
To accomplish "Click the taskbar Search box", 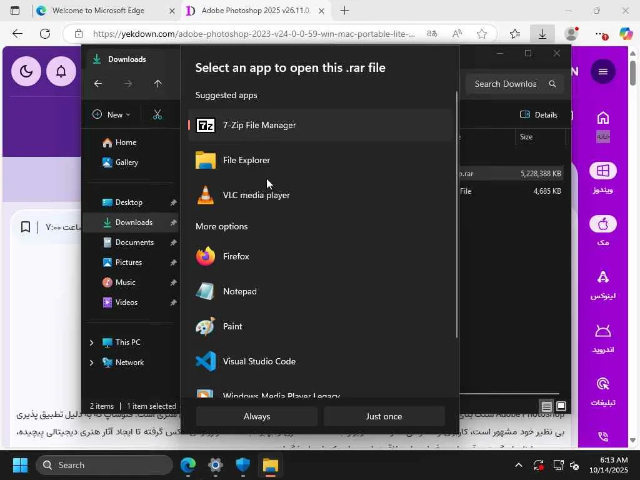I will (x=104, y=465).
